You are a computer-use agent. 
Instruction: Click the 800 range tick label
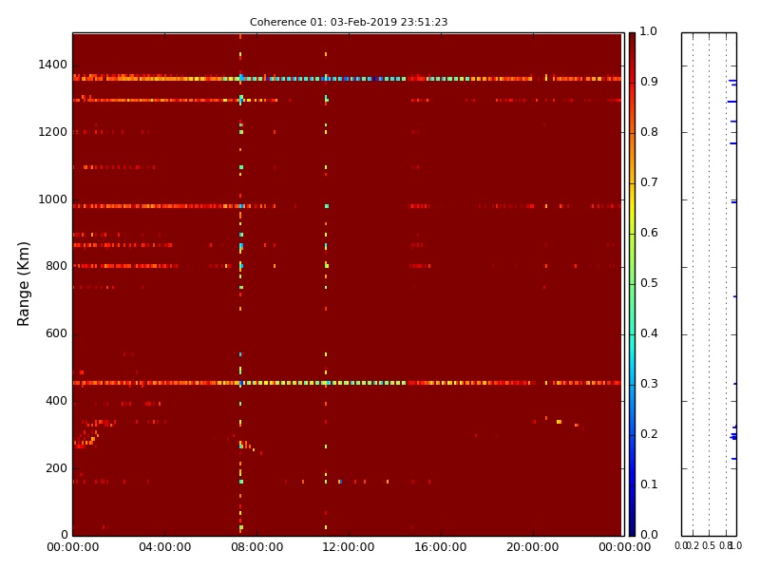coord(56,266)
